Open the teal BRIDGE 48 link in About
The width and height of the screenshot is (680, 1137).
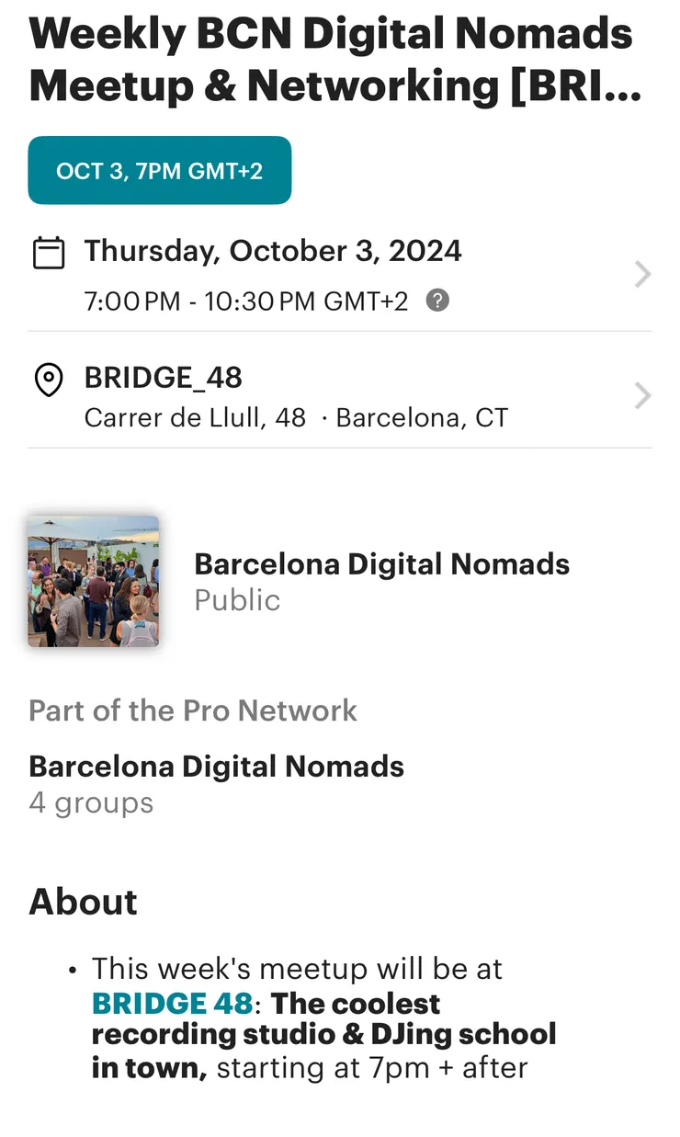(x=172, y=1004)
